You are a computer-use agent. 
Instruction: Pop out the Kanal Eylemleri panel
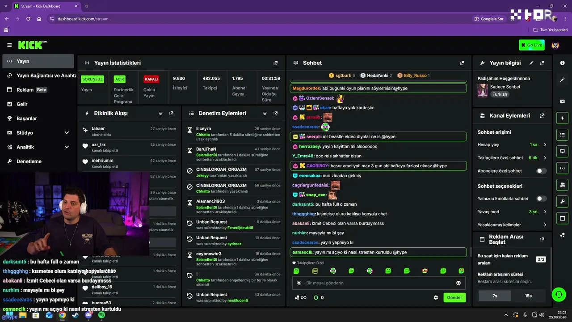[x=542, y=116]
